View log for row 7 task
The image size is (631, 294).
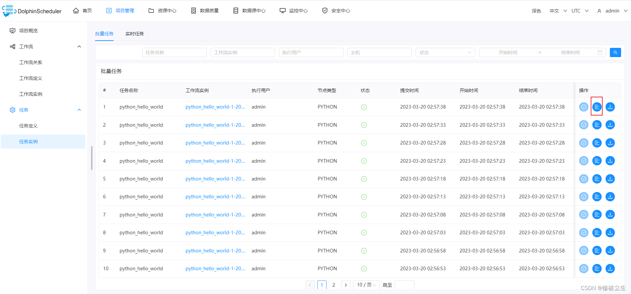[x=597, y=214]
